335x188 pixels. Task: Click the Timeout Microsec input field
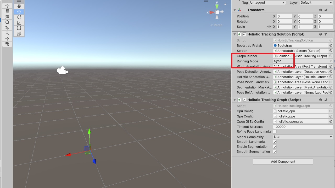303,127
